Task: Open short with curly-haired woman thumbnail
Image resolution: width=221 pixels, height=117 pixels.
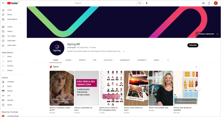Action: click(62, 88)
